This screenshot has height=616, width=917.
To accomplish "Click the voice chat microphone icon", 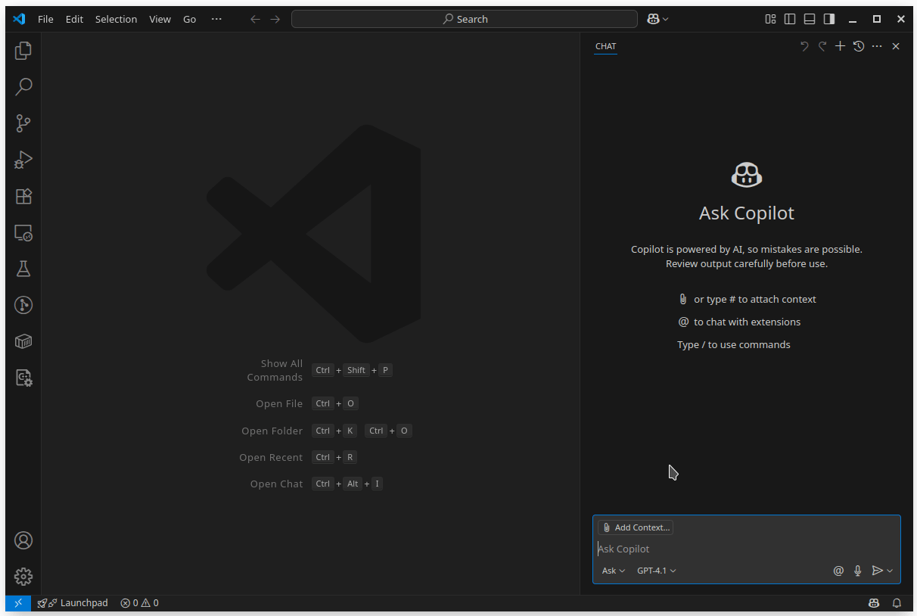I will [857, 571].
